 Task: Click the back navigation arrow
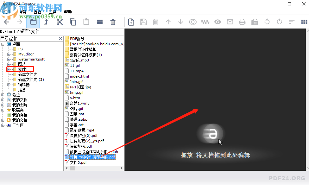tap(6, 22)
